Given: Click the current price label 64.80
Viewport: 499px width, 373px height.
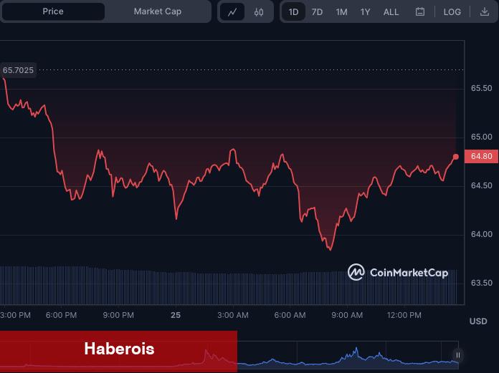Looking at the screenshot, I should click(481, 156).
